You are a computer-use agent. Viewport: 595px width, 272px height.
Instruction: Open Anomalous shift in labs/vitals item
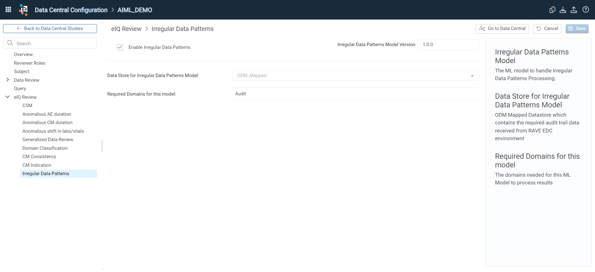[53, 131]
